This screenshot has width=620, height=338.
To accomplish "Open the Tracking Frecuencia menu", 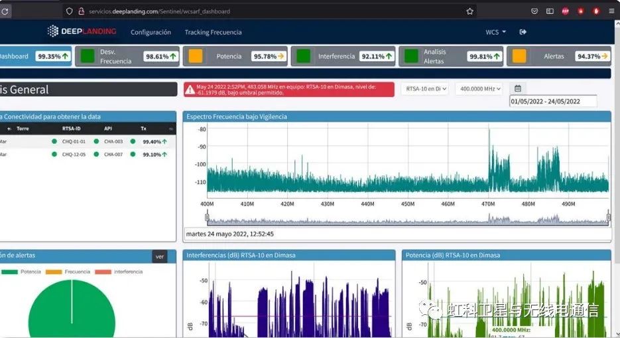I will [213, 32].
